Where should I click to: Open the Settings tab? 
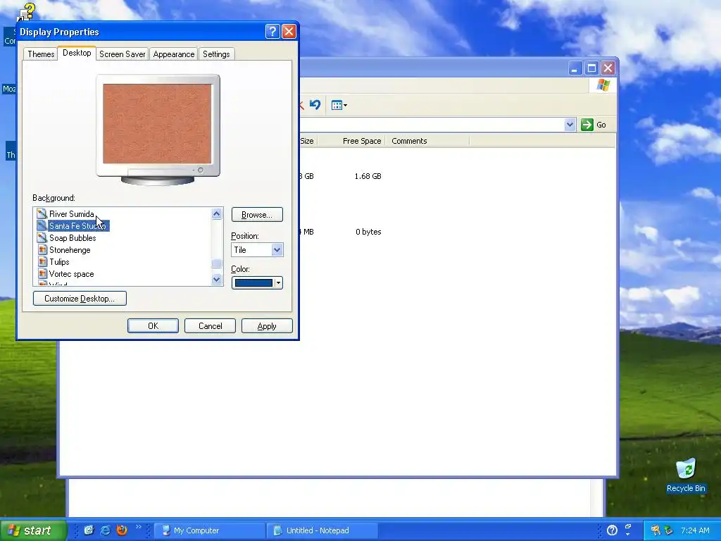(x=216, y=54)
